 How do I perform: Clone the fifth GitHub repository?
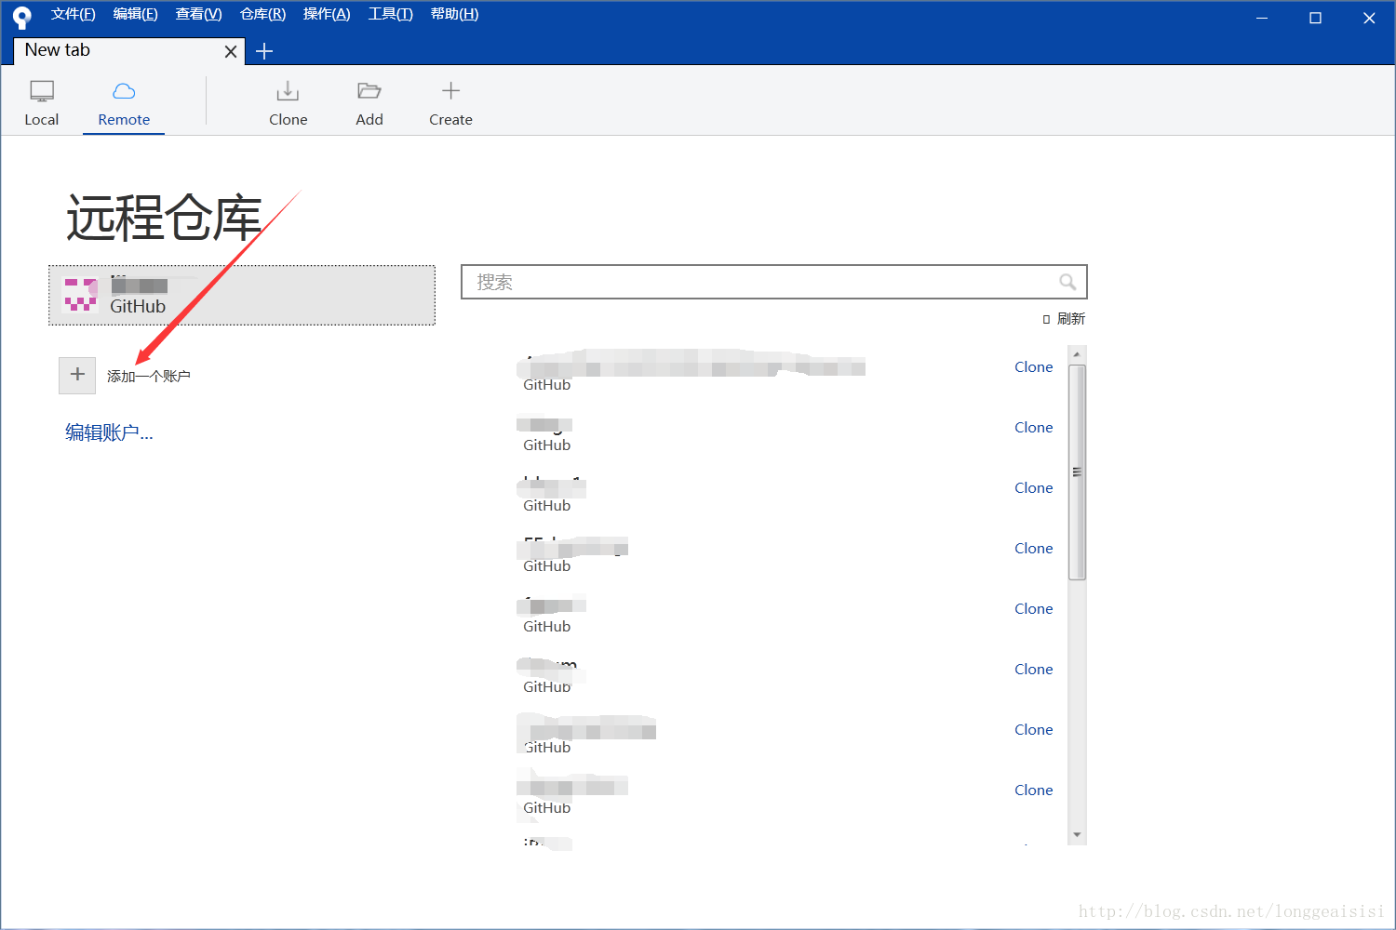pyautogui.click(x=1033, y=609)
